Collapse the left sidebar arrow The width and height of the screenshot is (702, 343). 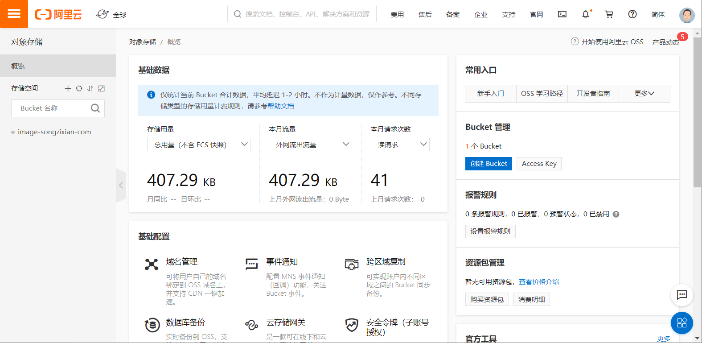tap(121, 186)
